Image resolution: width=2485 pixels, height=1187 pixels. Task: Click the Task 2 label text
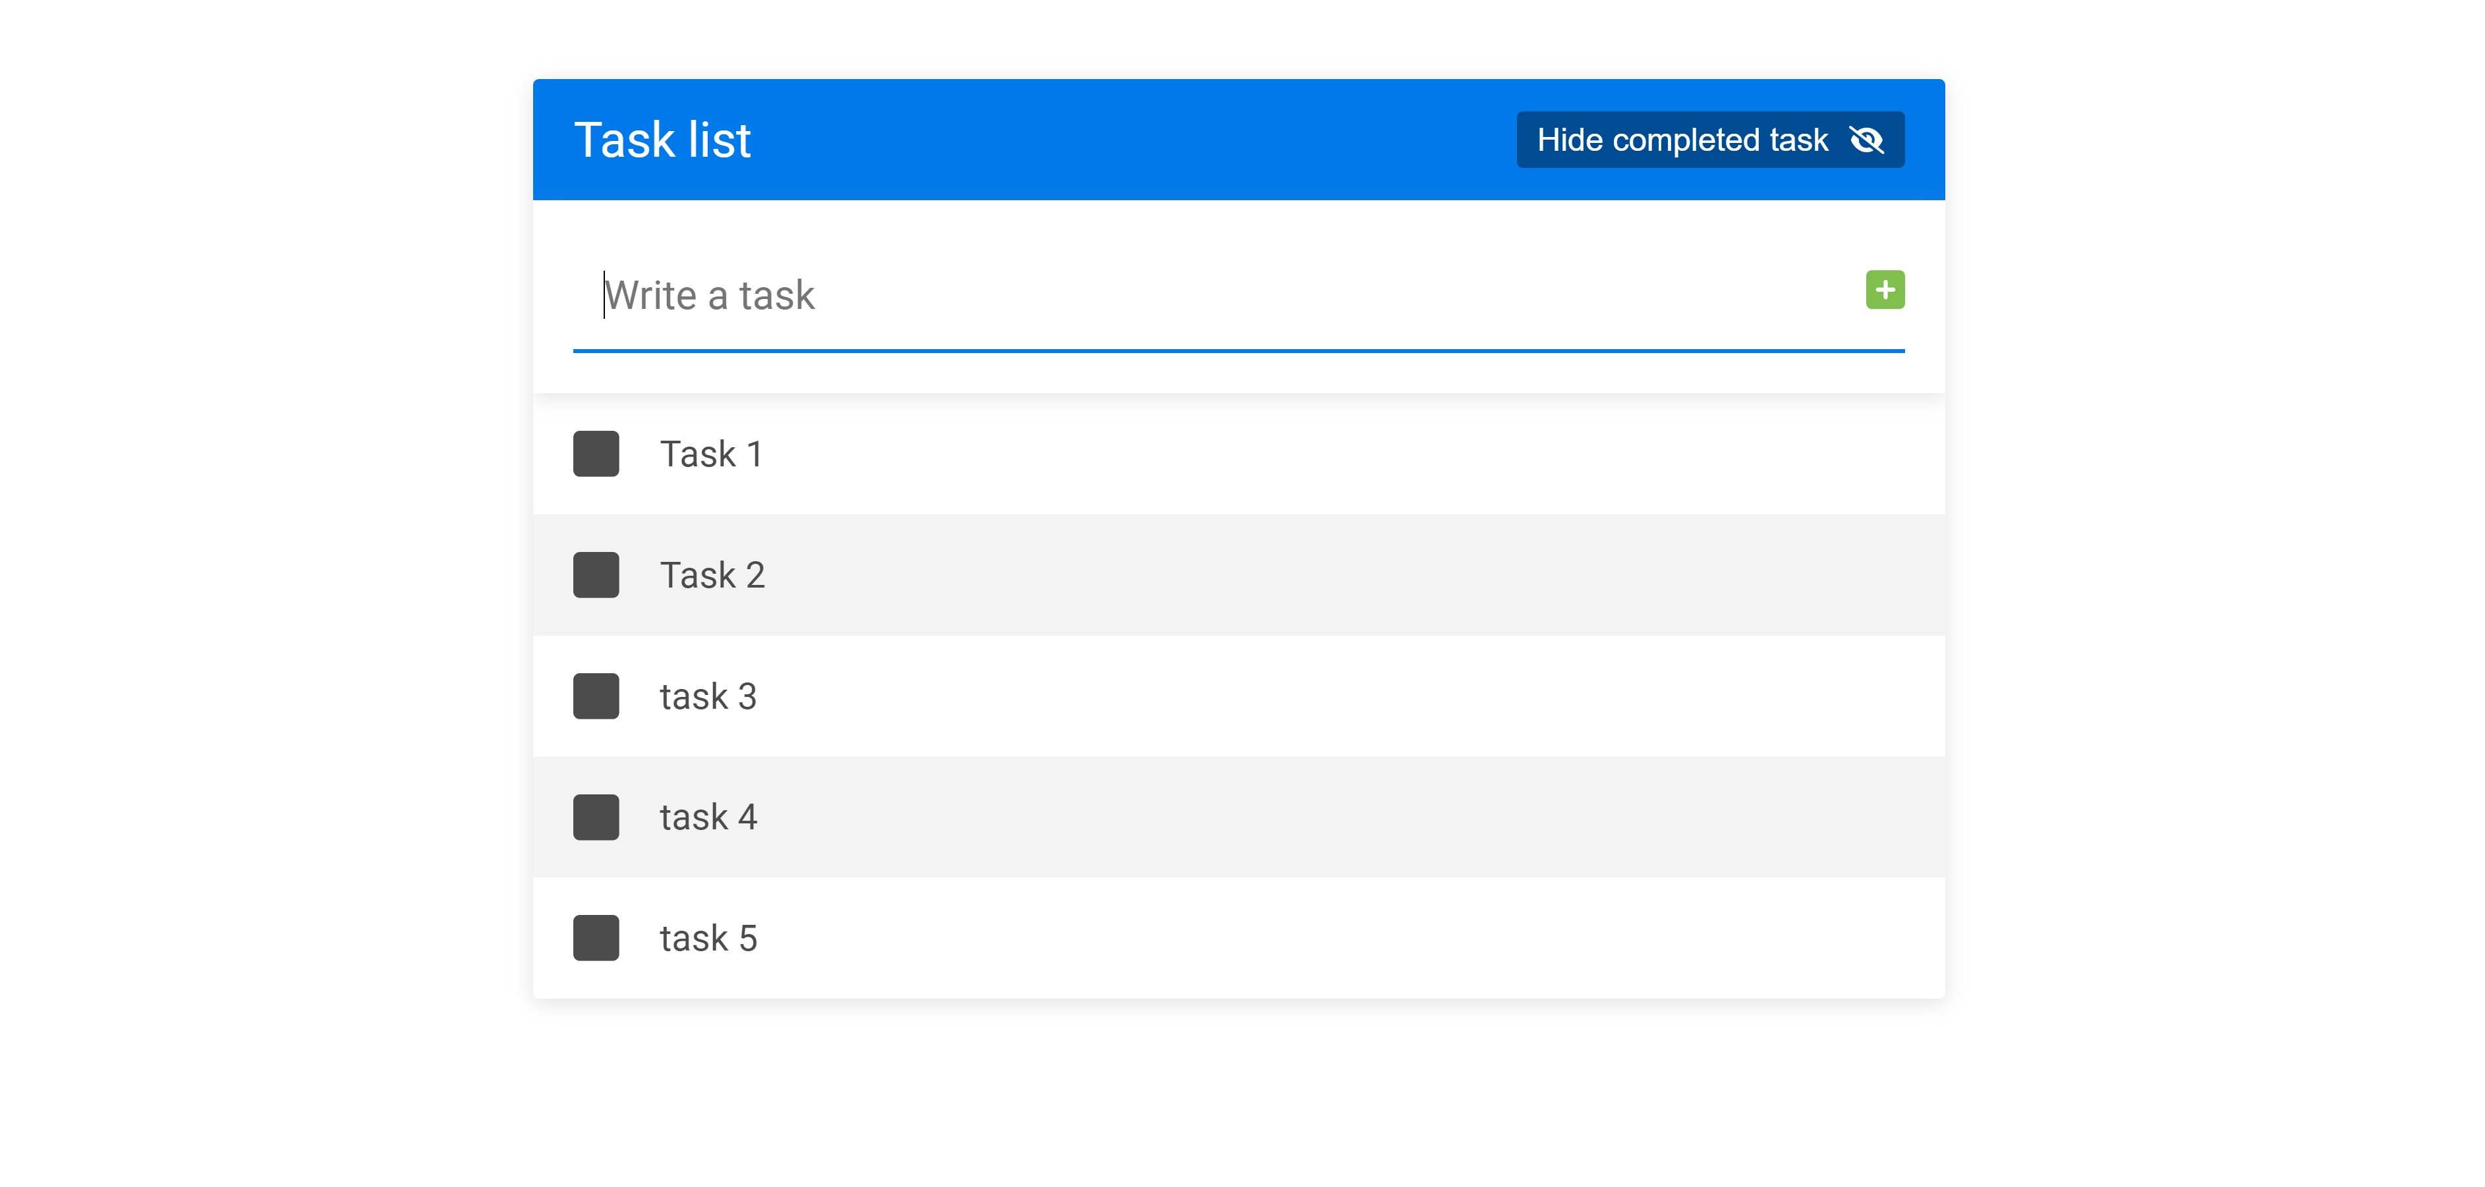[x=712, y=574]
